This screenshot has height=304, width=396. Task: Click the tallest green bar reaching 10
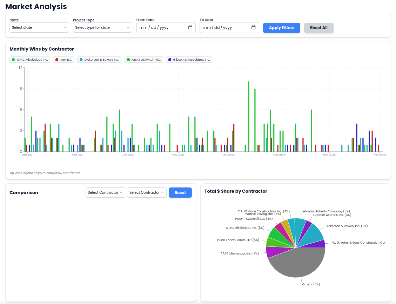click(249, 117)
